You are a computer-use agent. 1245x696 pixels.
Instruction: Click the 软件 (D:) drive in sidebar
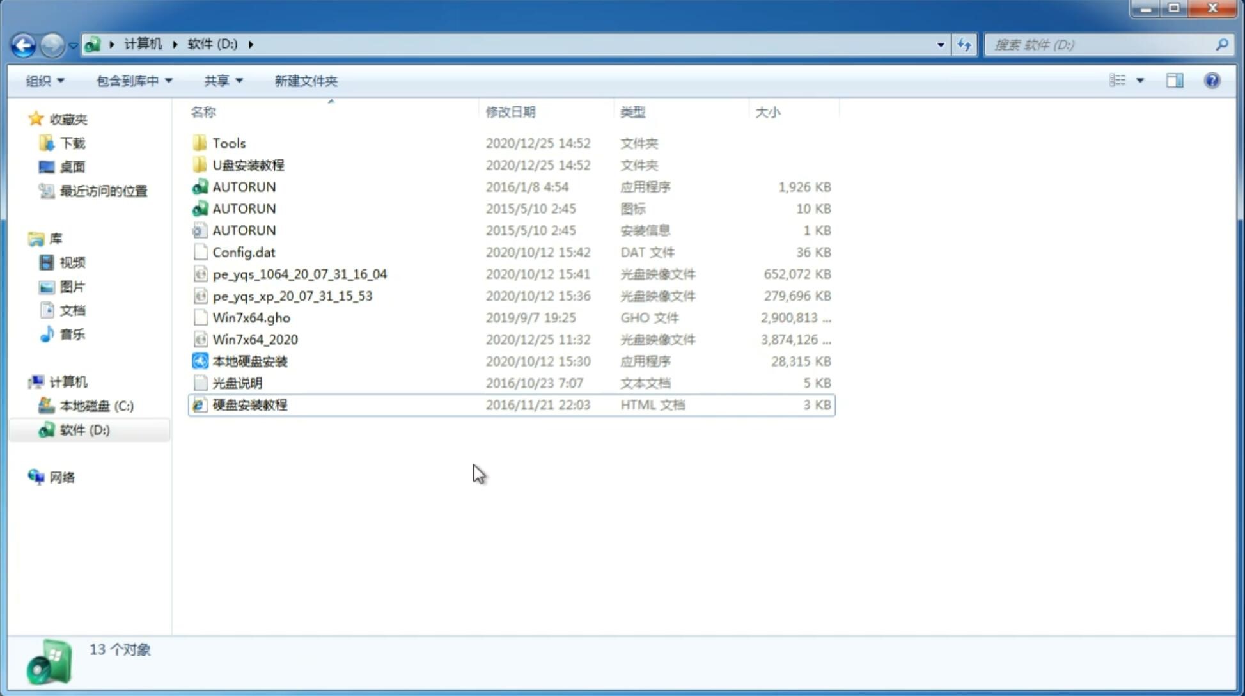[84, 429]
